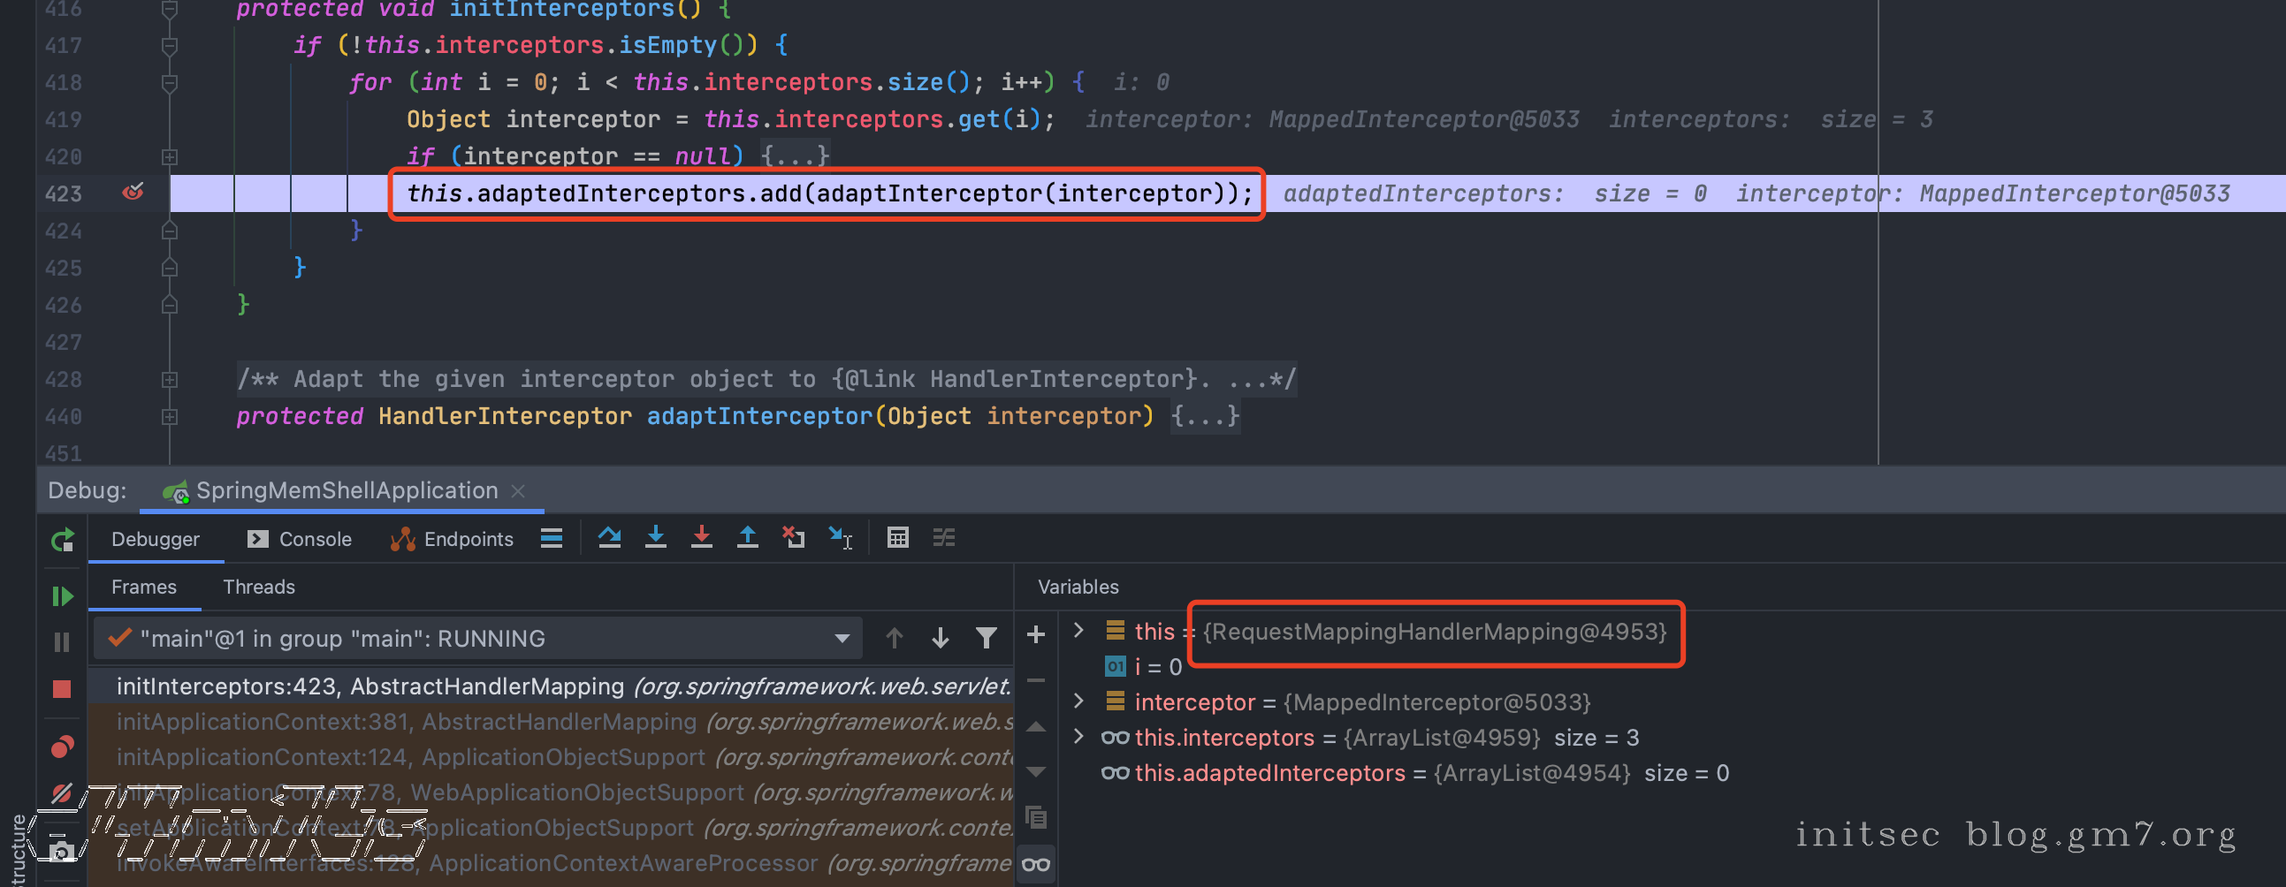The width and height of the screenshot is (2286, 887).
Task: Open View Breakpoints double red circle icon
Action: pyautogui.click(x=62, y=747)
